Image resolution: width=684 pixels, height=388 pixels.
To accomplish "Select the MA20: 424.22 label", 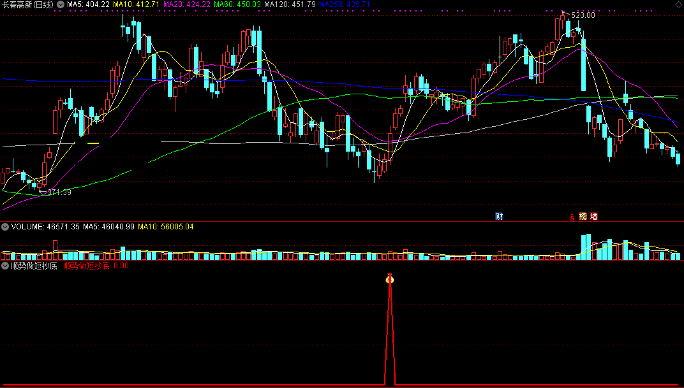I will (187, 4).
